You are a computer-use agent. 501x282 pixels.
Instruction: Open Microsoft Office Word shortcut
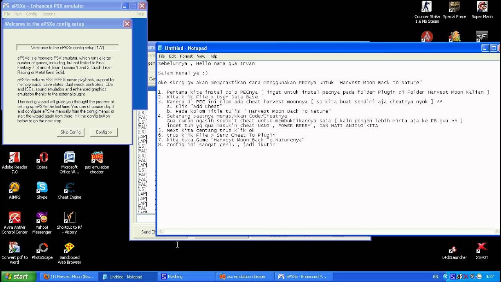pos(69,163)
